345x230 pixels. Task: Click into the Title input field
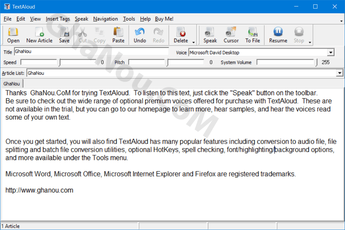point(91,52)
